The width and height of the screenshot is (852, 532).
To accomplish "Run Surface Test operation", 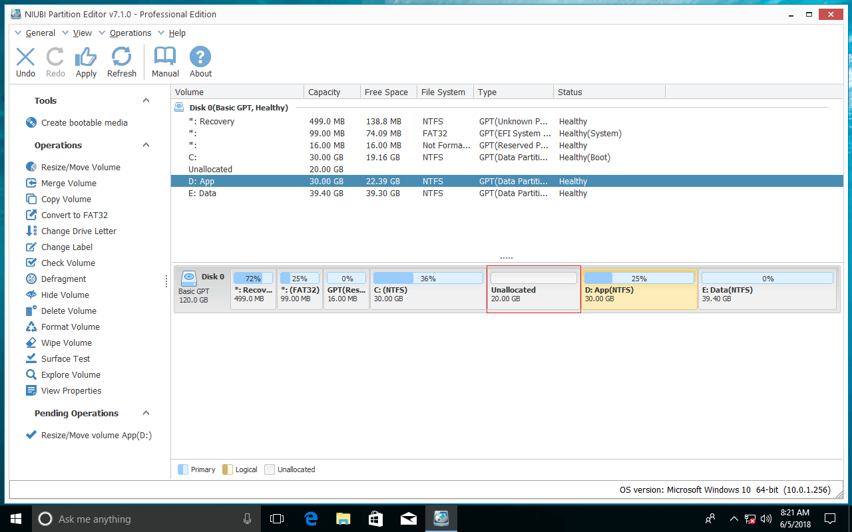I will tap(57, 358).
